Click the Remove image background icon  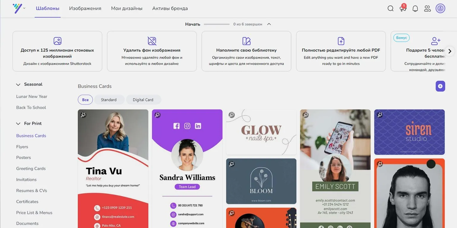pyautogui.click(x=152, y=41)
